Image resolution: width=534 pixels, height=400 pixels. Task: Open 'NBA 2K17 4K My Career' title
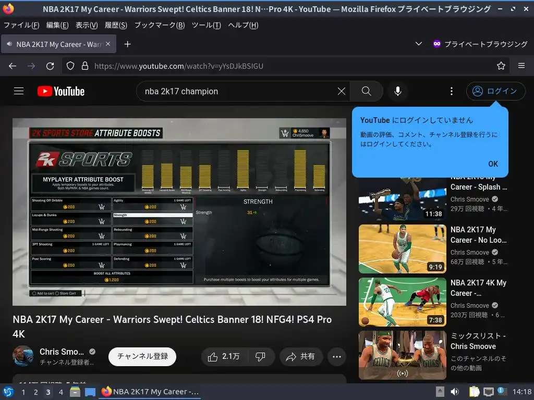pyautogui.click(x=479, y=287)
